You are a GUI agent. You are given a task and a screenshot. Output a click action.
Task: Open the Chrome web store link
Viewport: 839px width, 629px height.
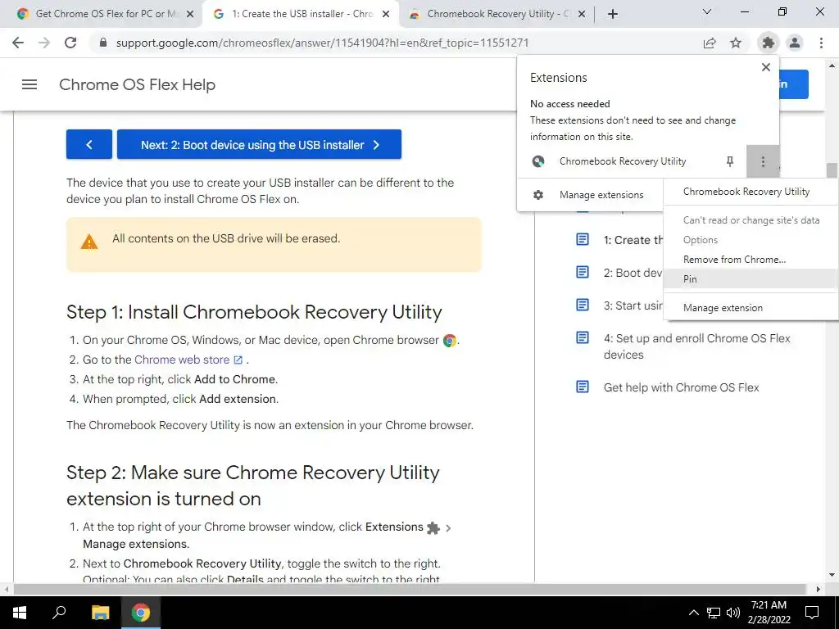(x=182, y=360)
